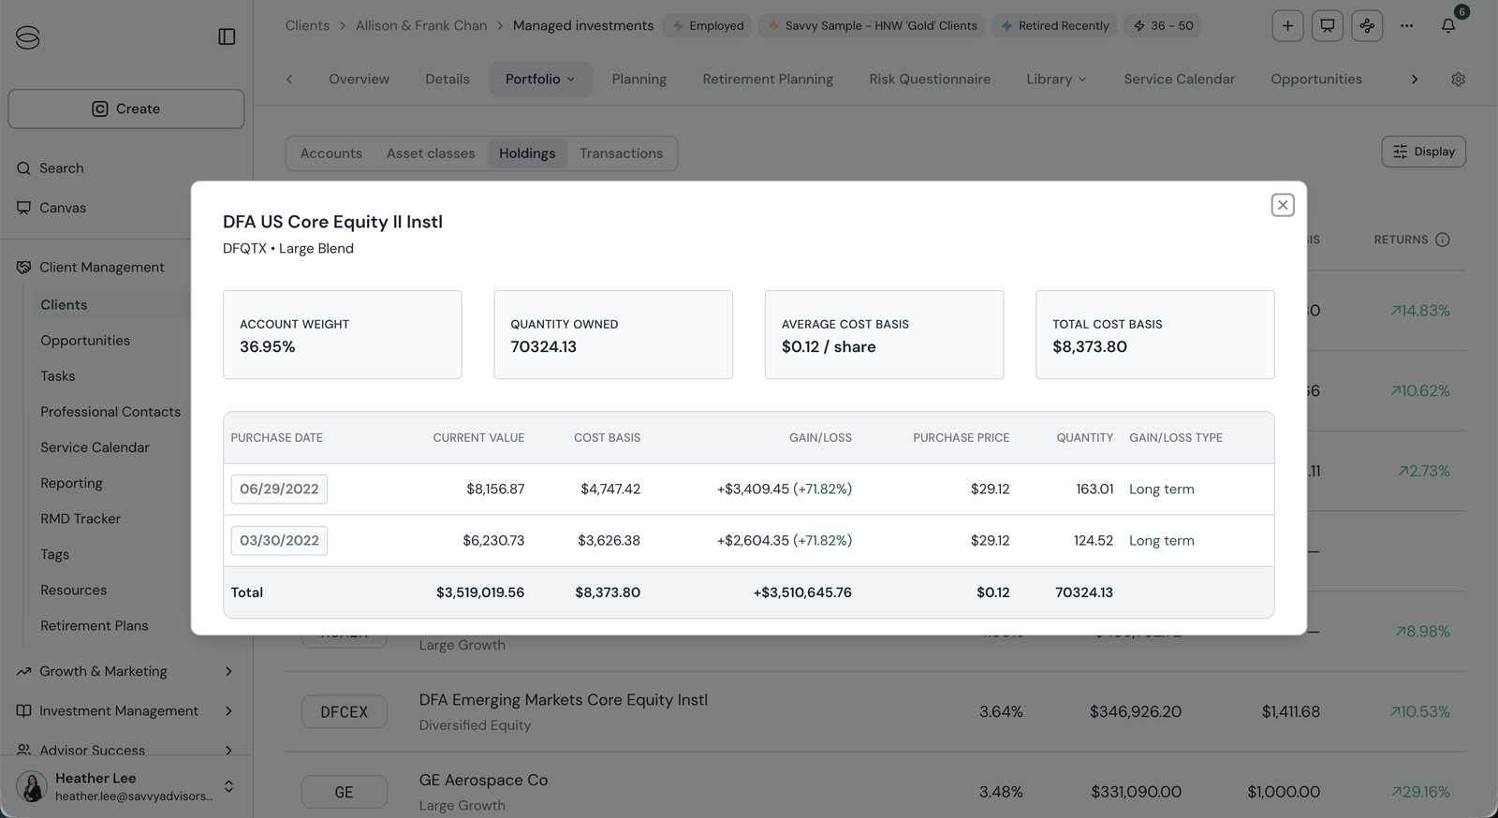Click the Savvy logo icon
Screen dimensions: 1498x818
[28, 37]
